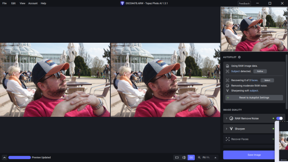The image size is (288, 162).
Task: Switch to side-by-side view mode
Action: 191,157
